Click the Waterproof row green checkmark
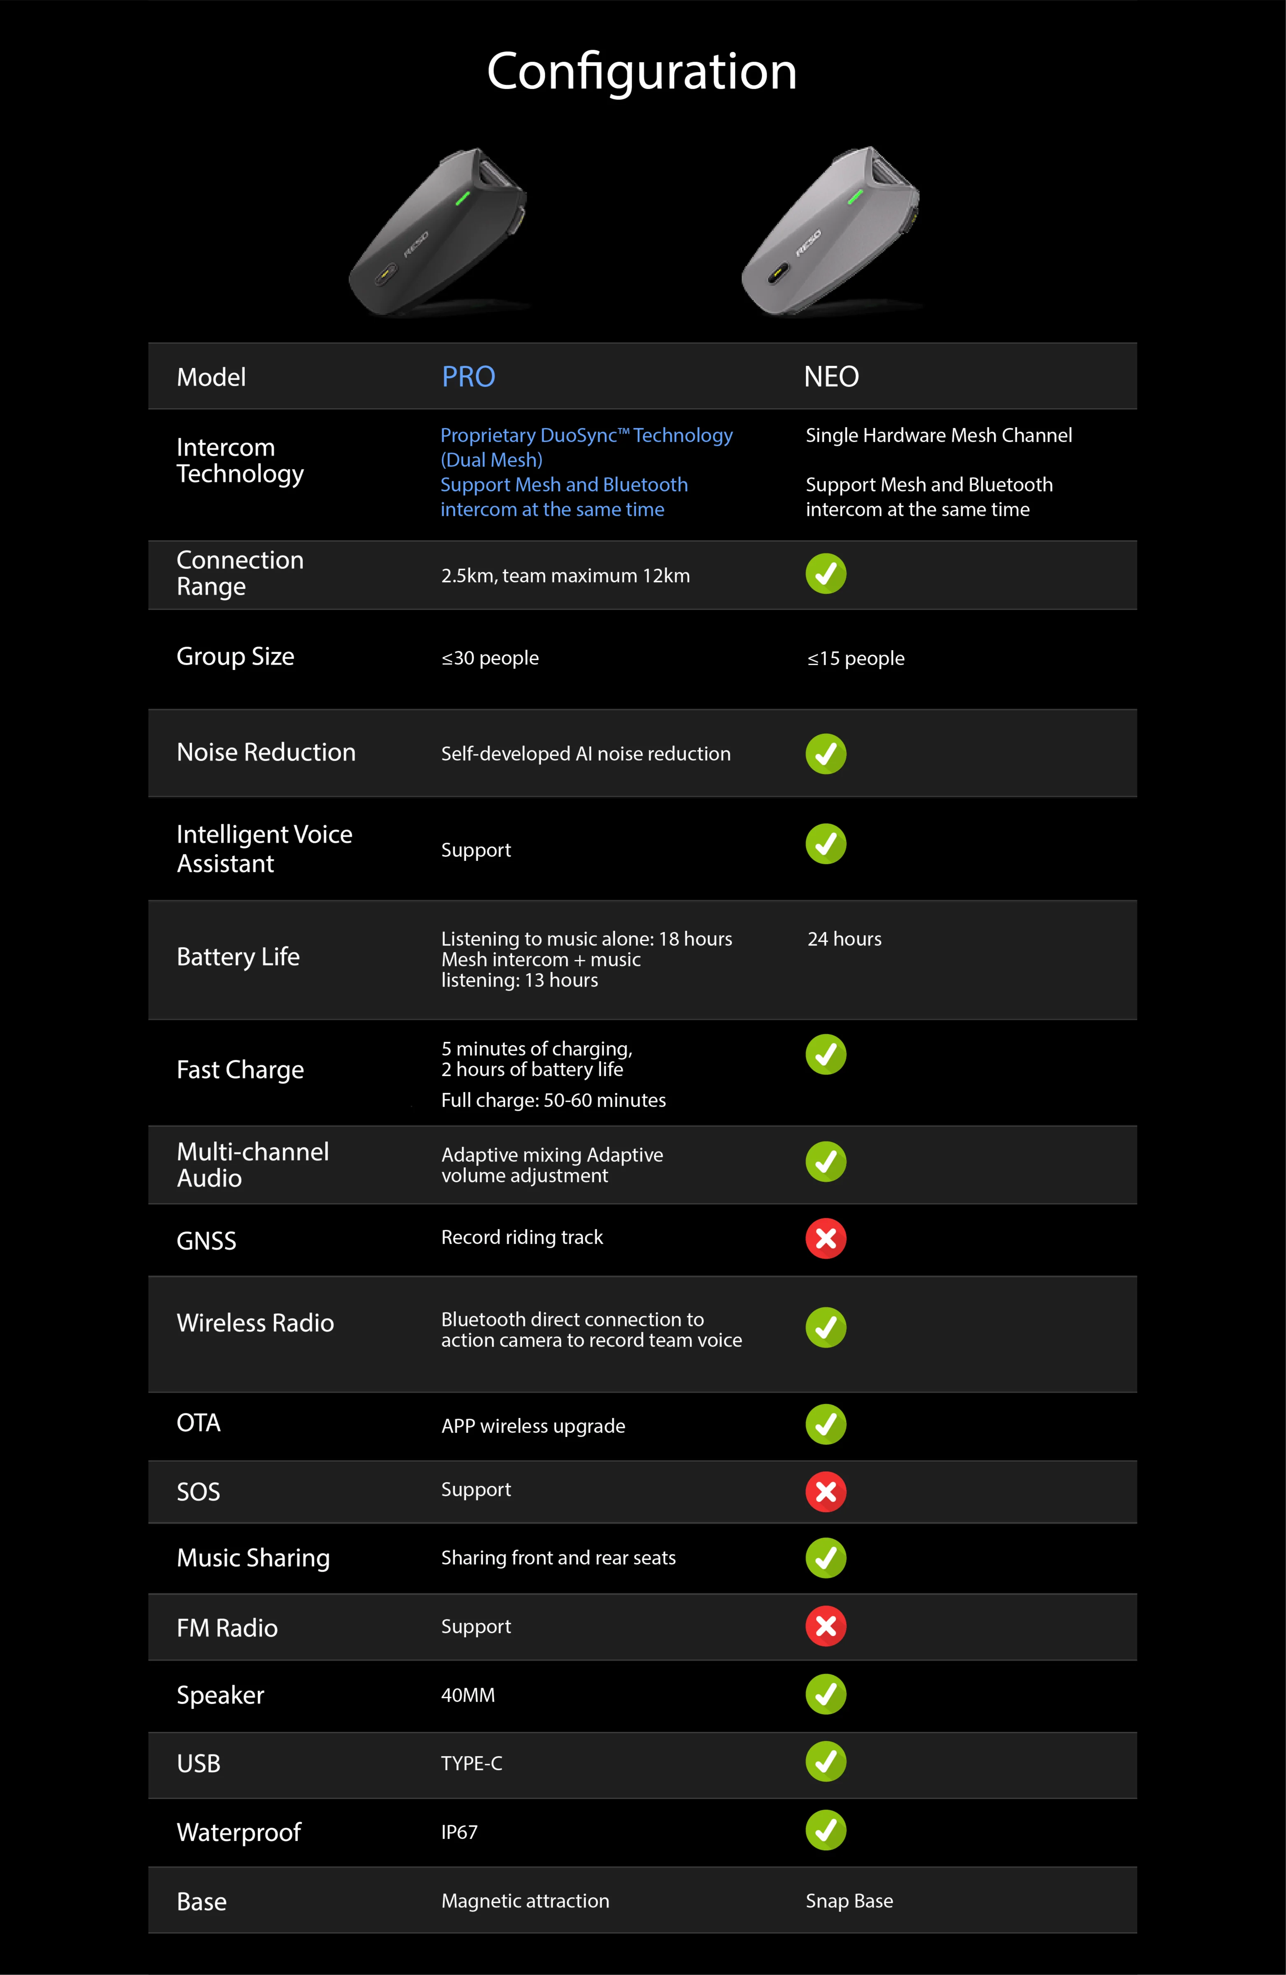This screenshot has width=1286, height=1975. (825, 1830)
